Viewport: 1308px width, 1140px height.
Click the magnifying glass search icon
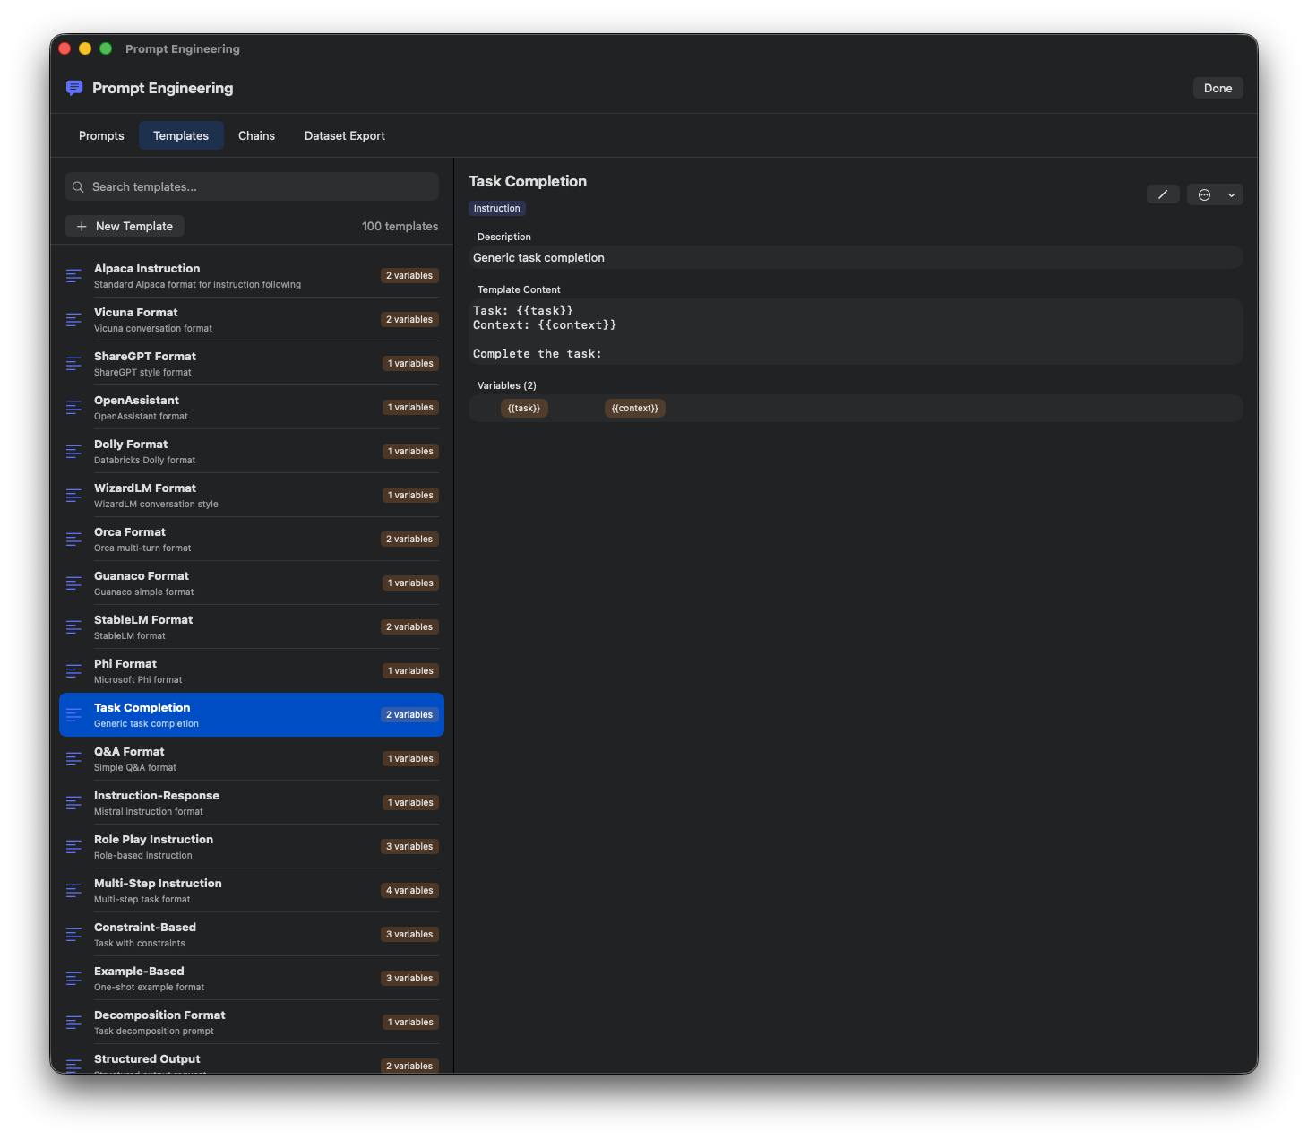[78, 187]
